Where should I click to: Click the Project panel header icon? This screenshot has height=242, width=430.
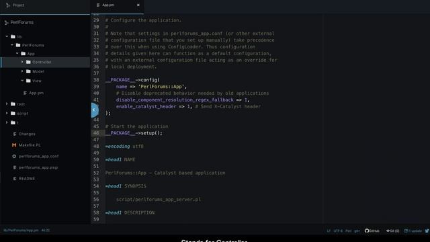(8, 5)
